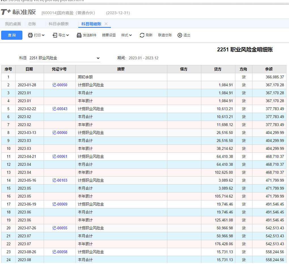Expand the 导出 dropdown arrow
The width and height of the screenshot is (289, 264).
pos(67,35)
